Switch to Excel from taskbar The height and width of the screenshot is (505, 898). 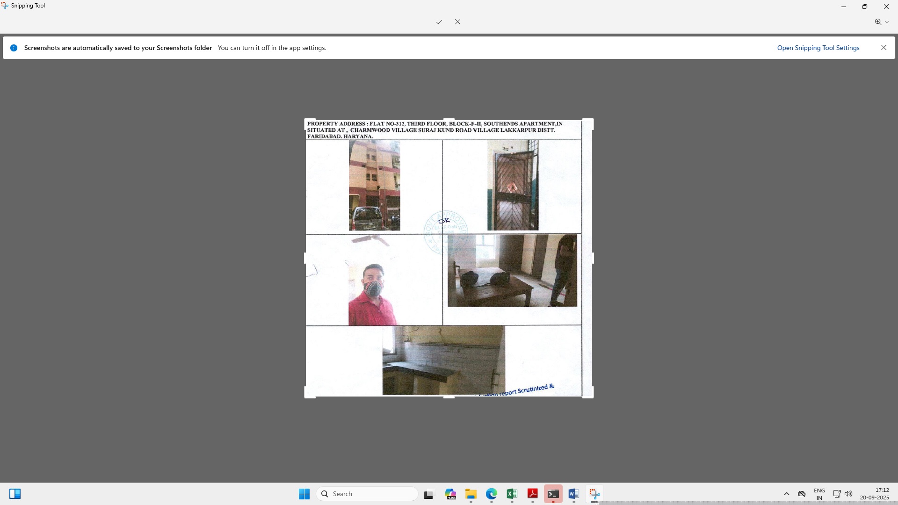coord(512,494)
